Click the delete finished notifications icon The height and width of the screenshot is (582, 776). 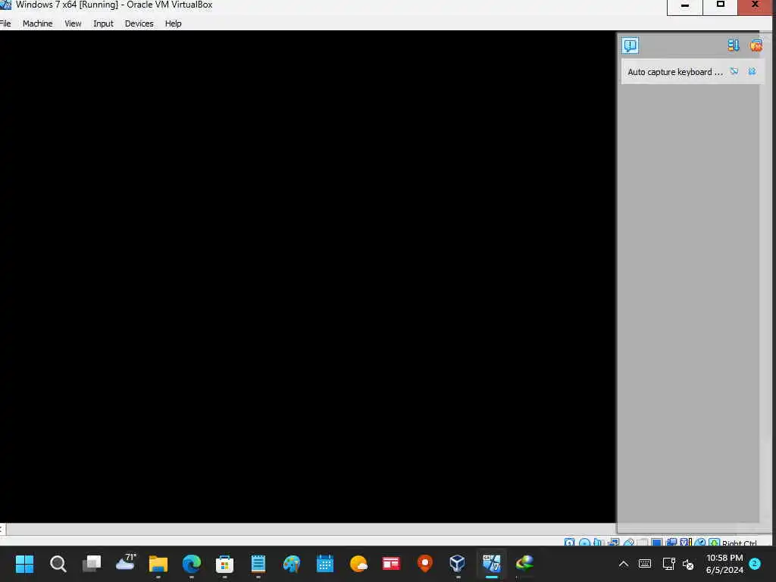pos(756,45)
